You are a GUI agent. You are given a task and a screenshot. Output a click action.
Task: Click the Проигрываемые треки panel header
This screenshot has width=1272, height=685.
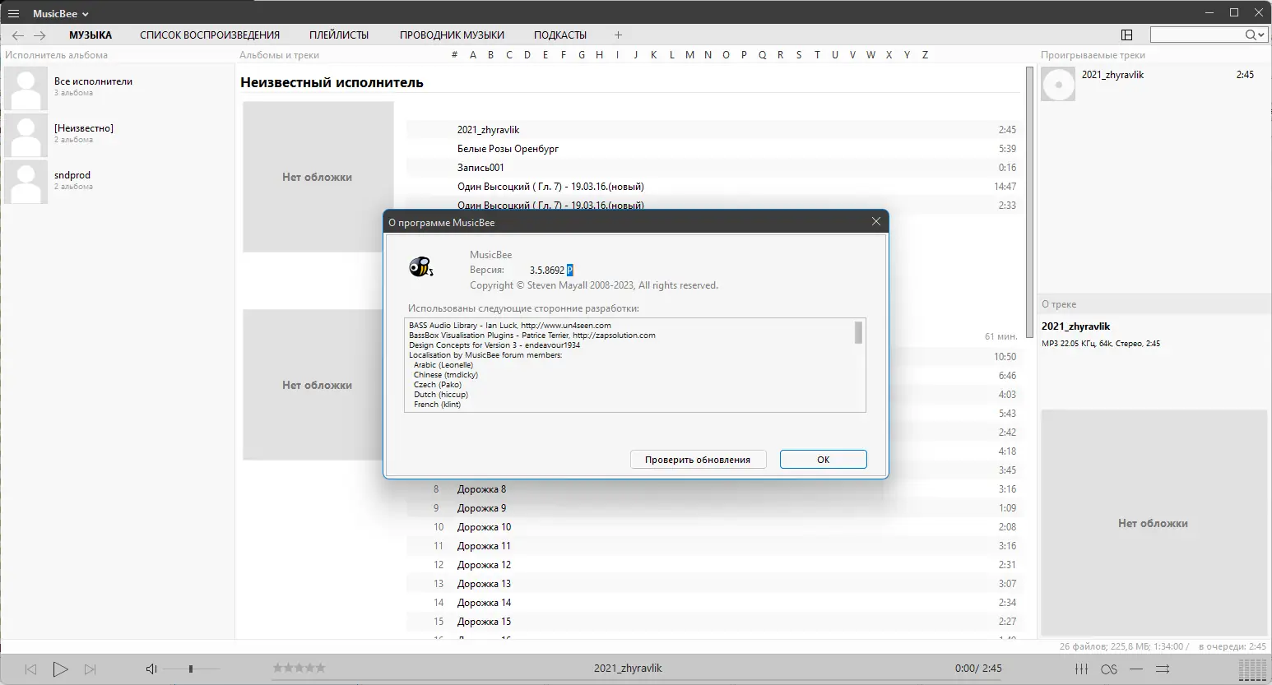tap(1093, 55)
